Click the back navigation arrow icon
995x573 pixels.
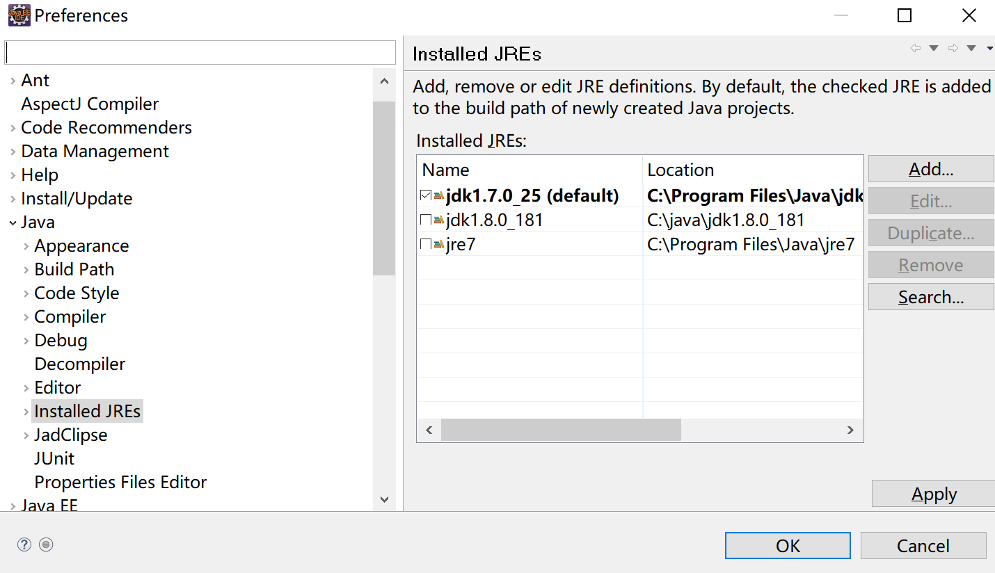915,48
